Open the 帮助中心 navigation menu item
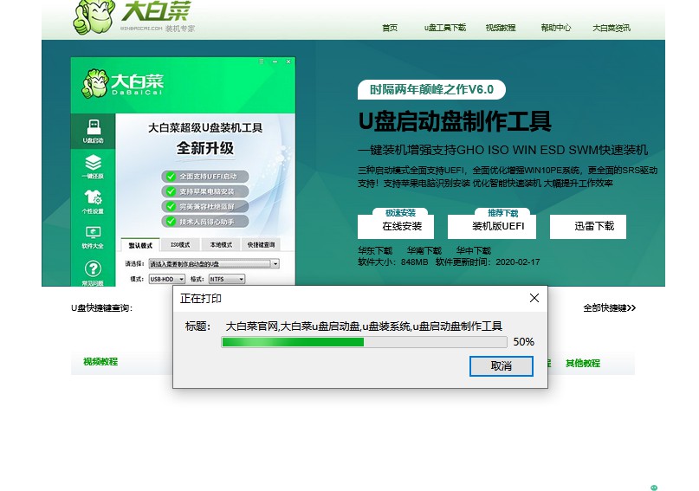Viewport: 699px width, 491px height. pyautogui.click(x=555, y=28)
